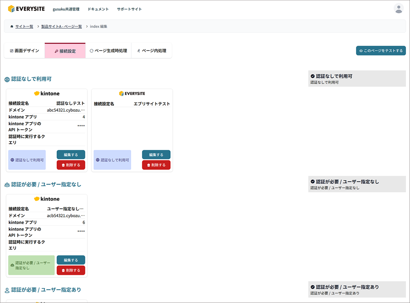The image size is (410, 303).
Task: Click the EVERYSITE logo on エブリサイトテスト card
Action: [x=132, y=93]
